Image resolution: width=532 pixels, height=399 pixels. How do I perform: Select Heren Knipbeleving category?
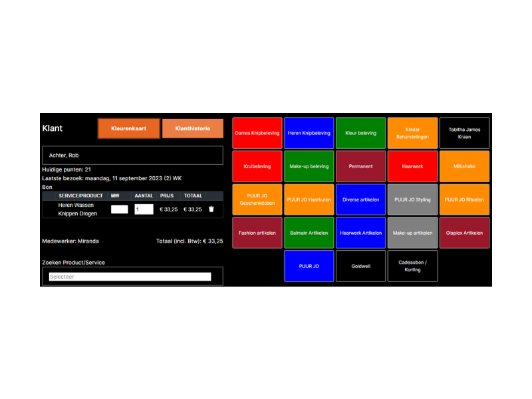309,133
